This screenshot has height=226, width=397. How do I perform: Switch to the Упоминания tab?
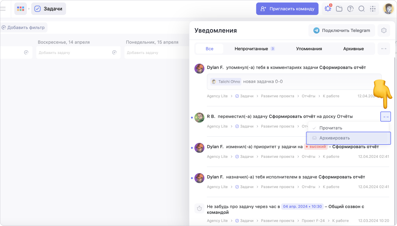[x=309, y=49]
